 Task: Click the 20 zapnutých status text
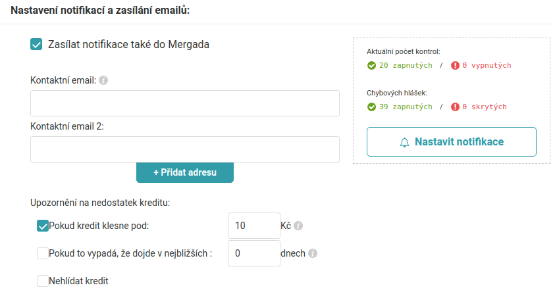(406, 65)
